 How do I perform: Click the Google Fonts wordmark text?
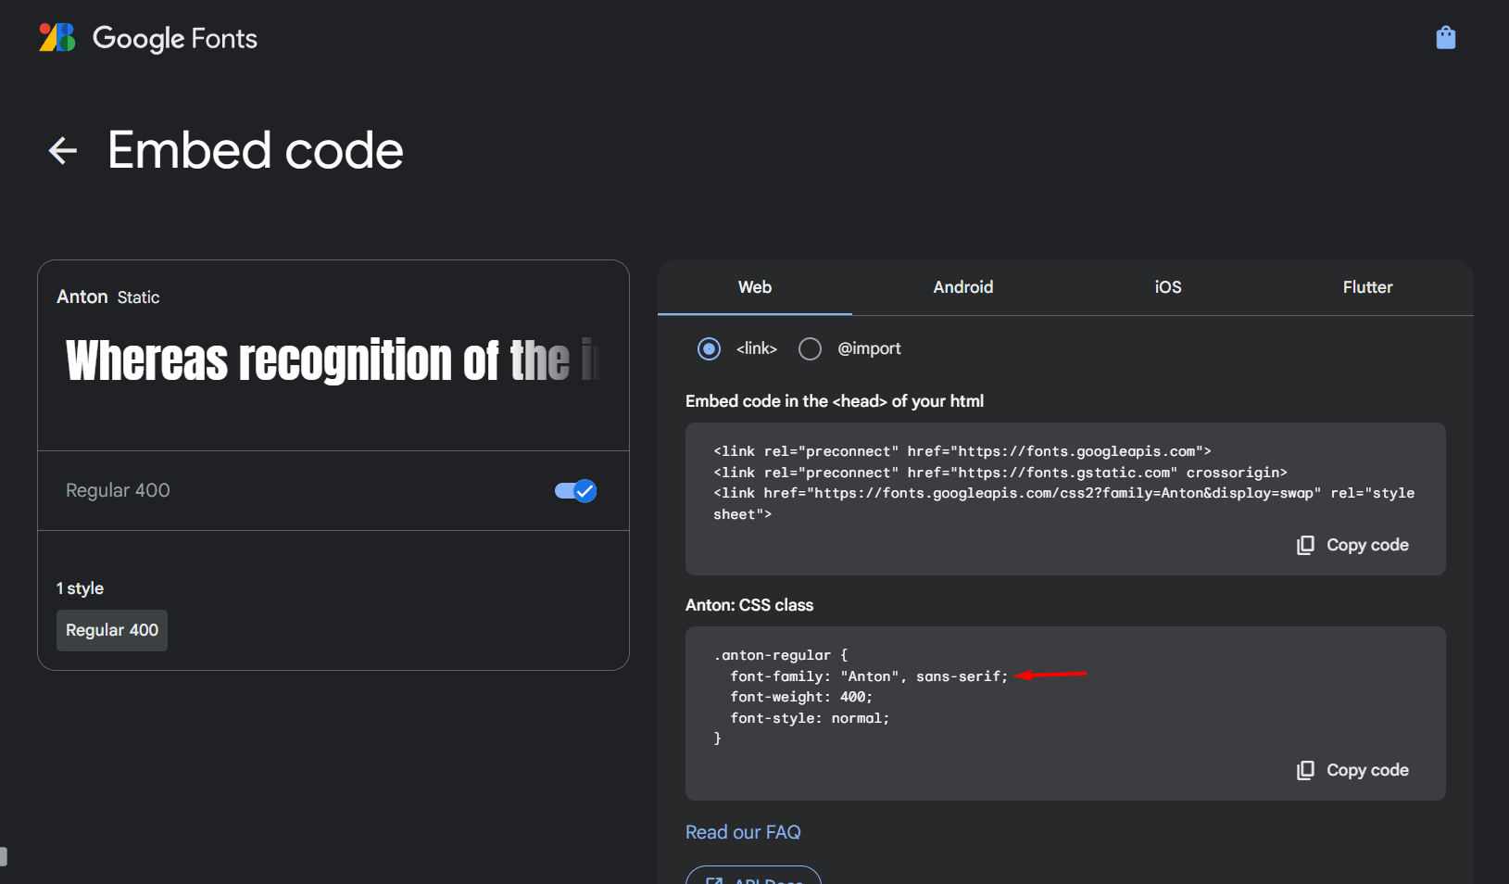pyautogui.click(x=175, y=38)
